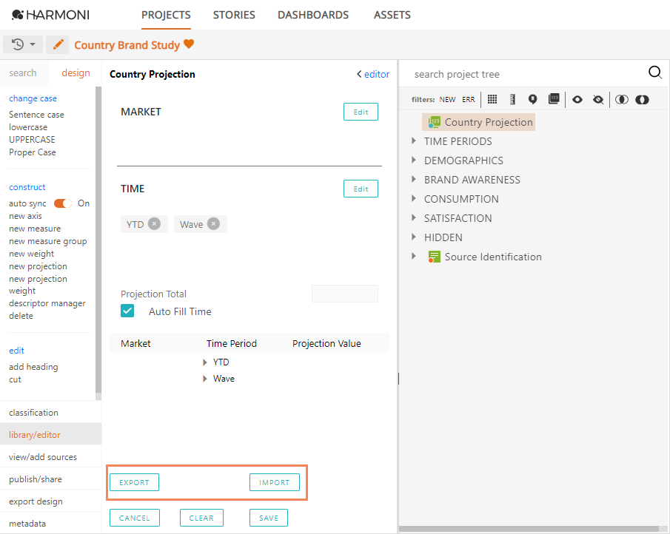
Task: Click the EXPORT button
Action: (x=134, y=481)
